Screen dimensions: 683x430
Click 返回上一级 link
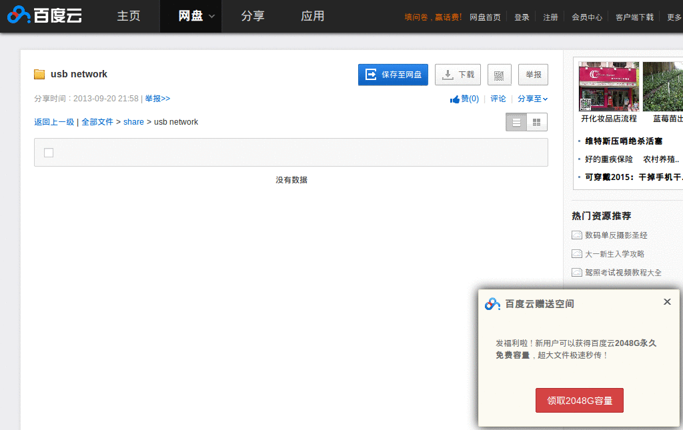pyautogui.click(x=55, y=122)
